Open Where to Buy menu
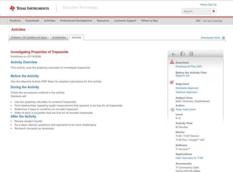This screenshot has height=172, width=233. 149,21
